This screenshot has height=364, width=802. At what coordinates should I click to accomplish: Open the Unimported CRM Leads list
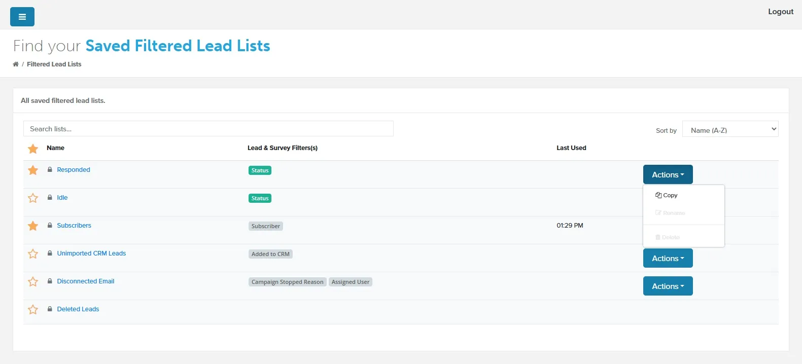pyautogui.click(x=91, y=253)
